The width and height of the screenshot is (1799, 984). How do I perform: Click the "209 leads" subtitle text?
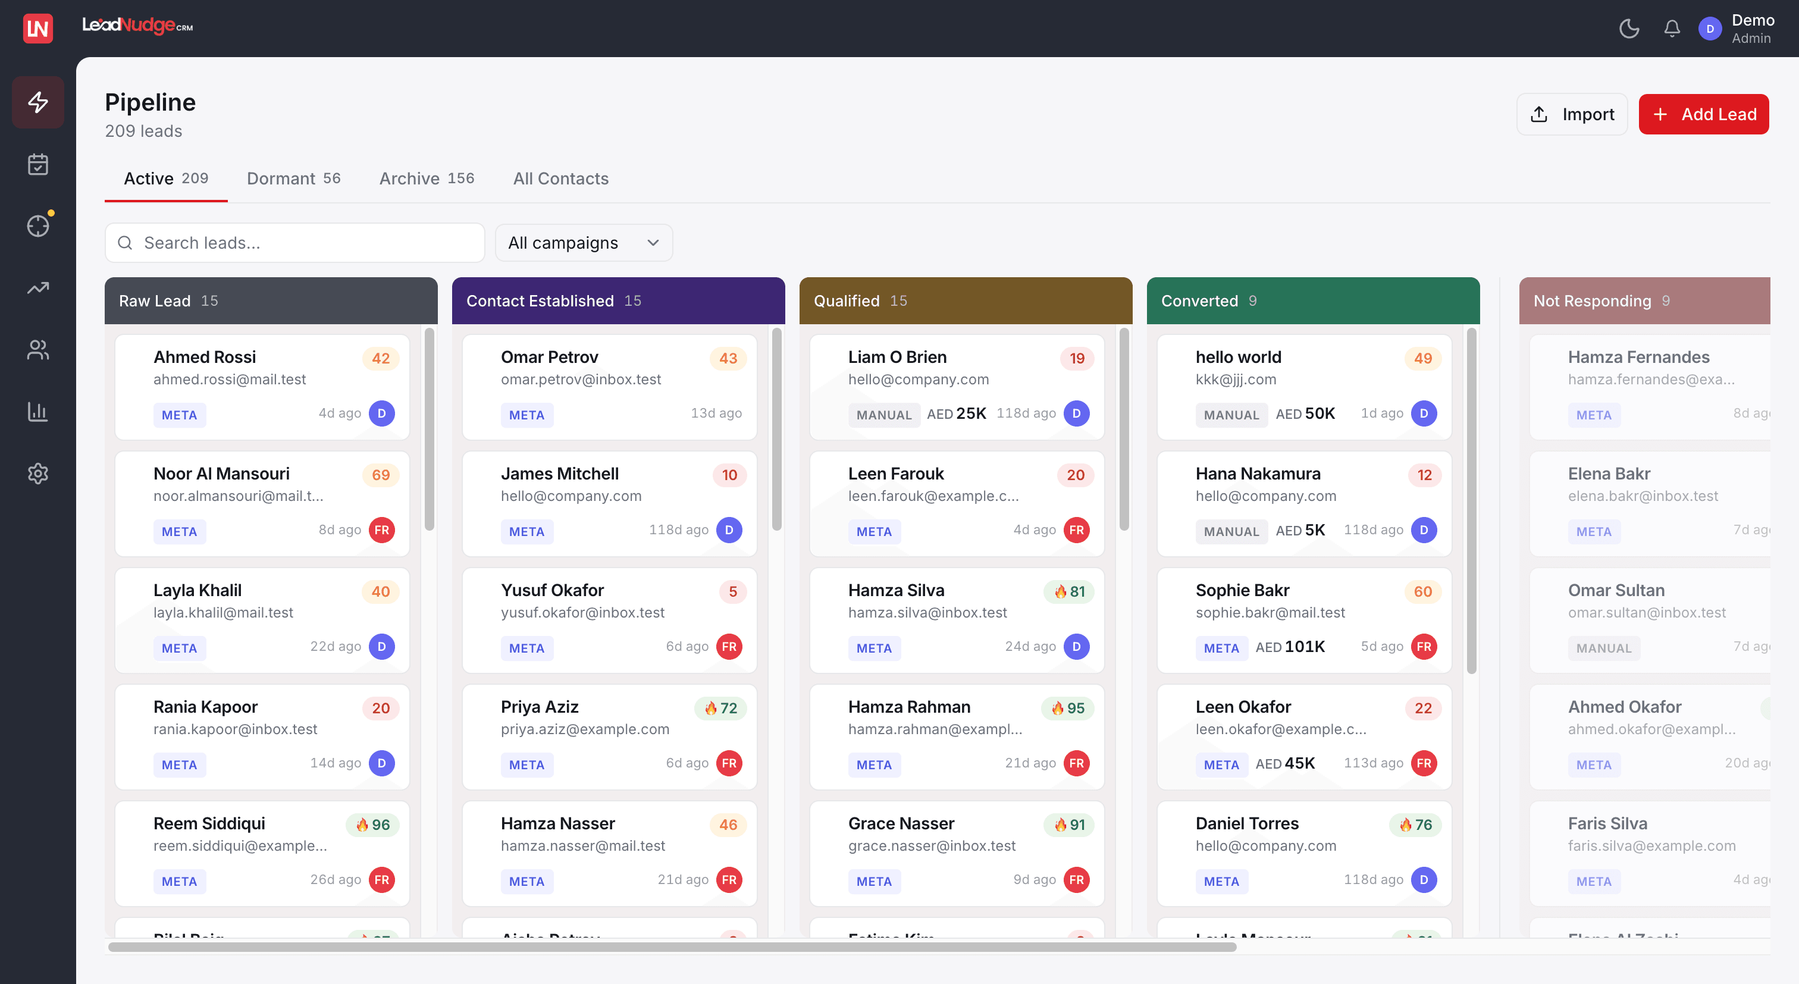(144, 131)
